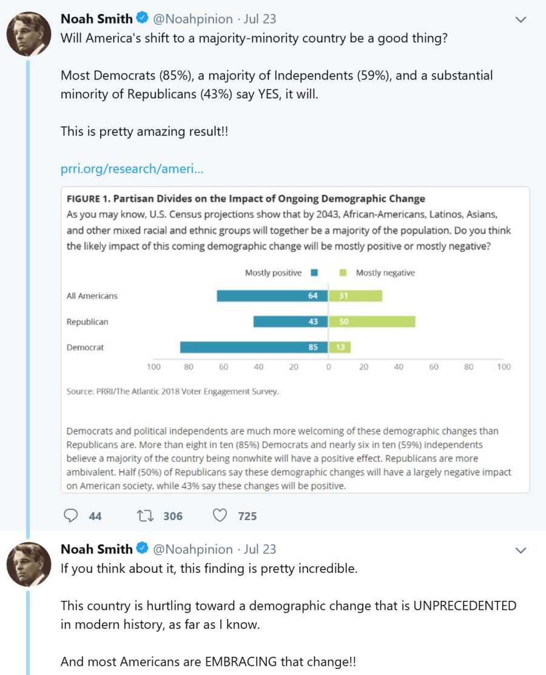Screen dimensions: 546x675
Task: Open the prri.org/research link
Action: (132, 169)
